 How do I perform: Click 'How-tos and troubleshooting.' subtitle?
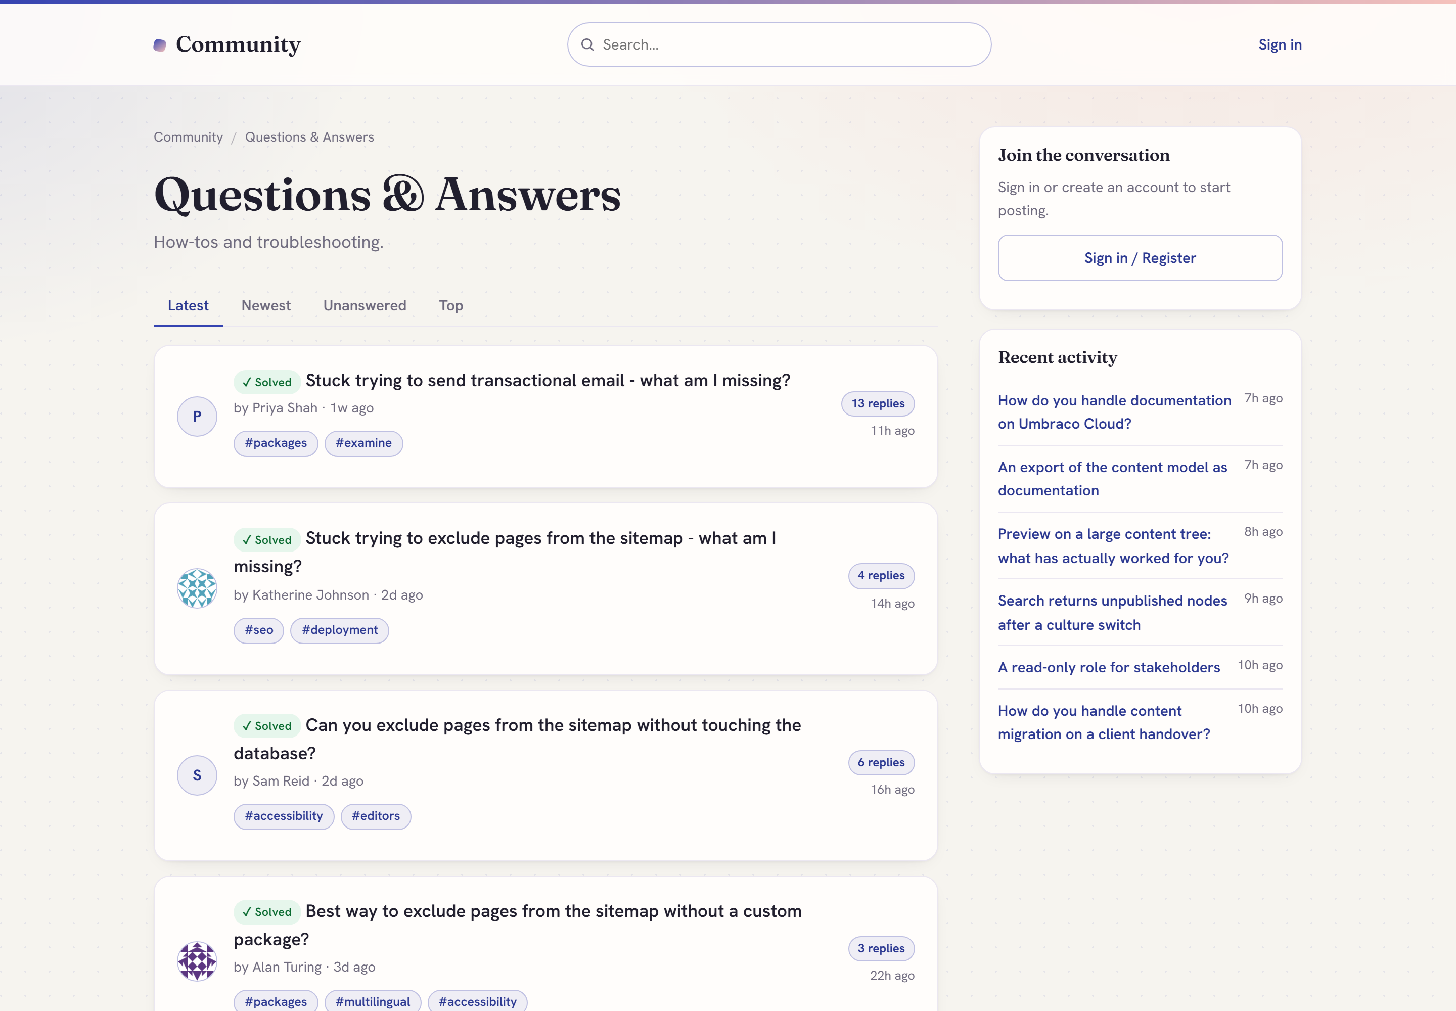[x=268, y=242]
